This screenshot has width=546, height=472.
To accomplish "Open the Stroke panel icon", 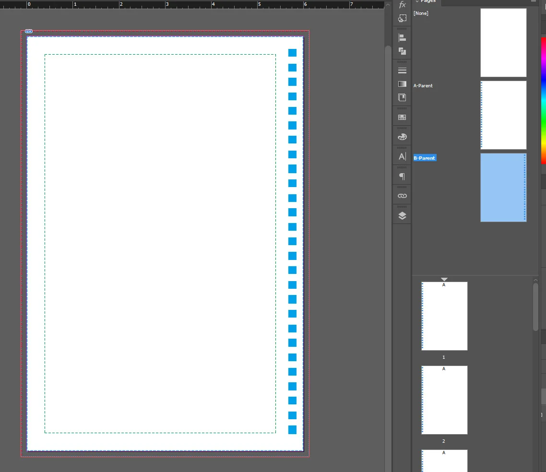I will pos(402,71).
